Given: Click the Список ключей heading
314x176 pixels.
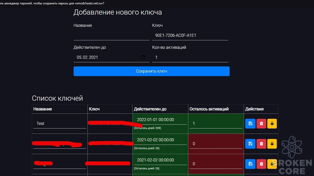Looking at the screenshot, I should click(57, 98).
